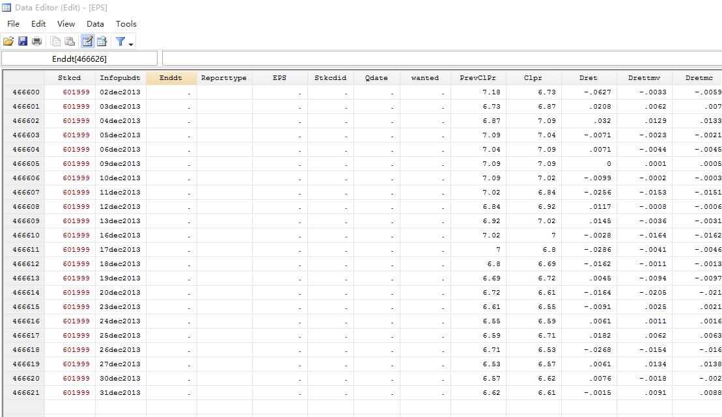Image resolution: width=722 pixels, height=417 pixels.
Task: Click the Data Editor window icon
Action: [7, 8]
